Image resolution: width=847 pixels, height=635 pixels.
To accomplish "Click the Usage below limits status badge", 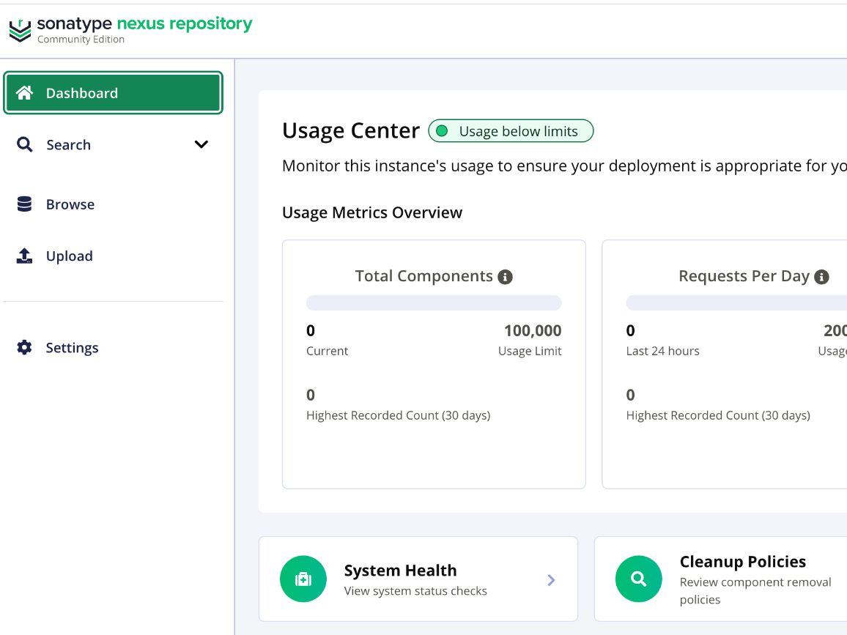I will click(511, 131).
